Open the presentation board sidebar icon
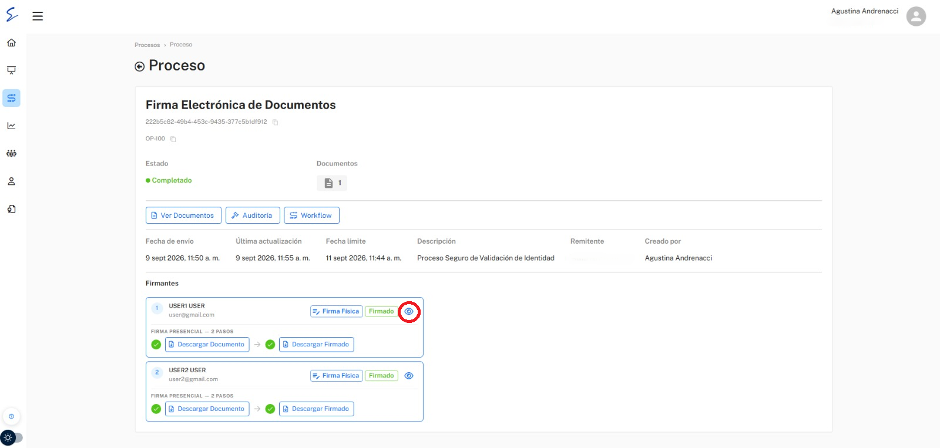Screen dimensions: 940x448 (11, 70)
